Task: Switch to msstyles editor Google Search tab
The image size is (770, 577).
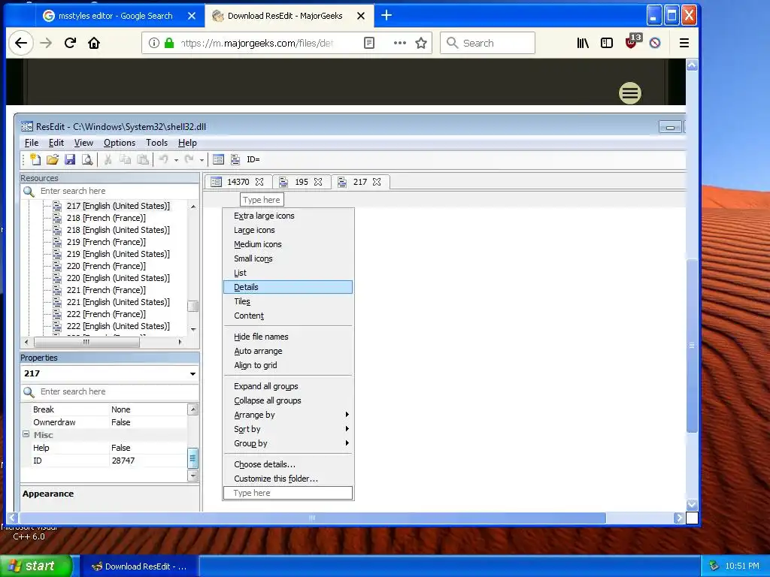Action: pyautogui.click(x=115, y=16)
